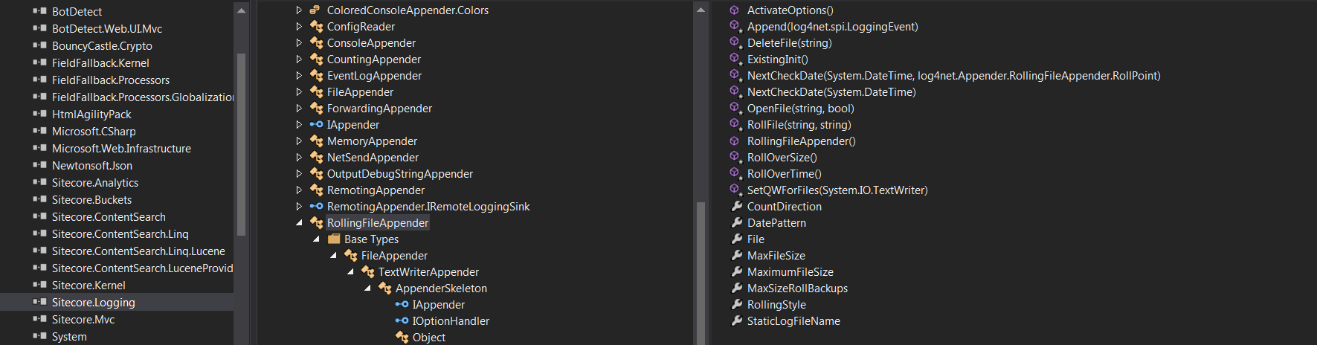1317x345 pixels.
Task: Click the assembly icon next to Newtonsoft.Json
Action: tap(40, 165)
